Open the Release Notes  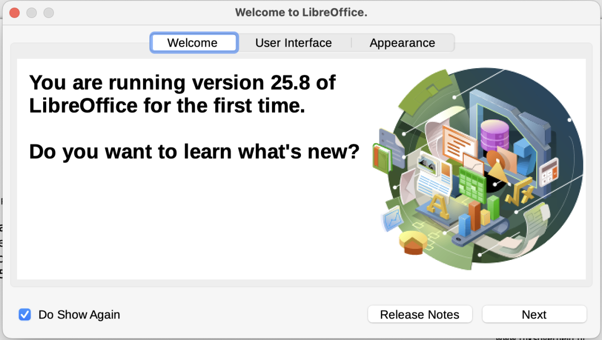420,314
